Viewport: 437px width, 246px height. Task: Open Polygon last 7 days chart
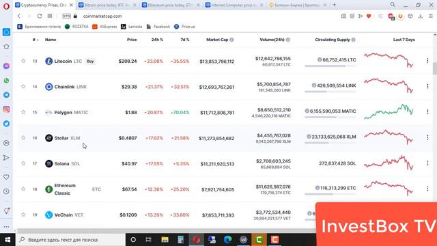(389, 111)
